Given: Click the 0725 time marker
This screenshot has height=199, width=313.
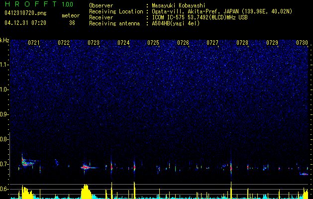Looking at the screenshot, I should [153, 43].
